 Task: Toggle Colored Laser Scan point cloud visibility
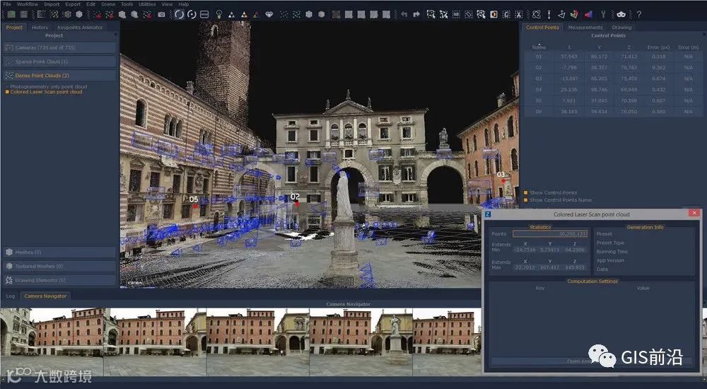click(7, 92)
